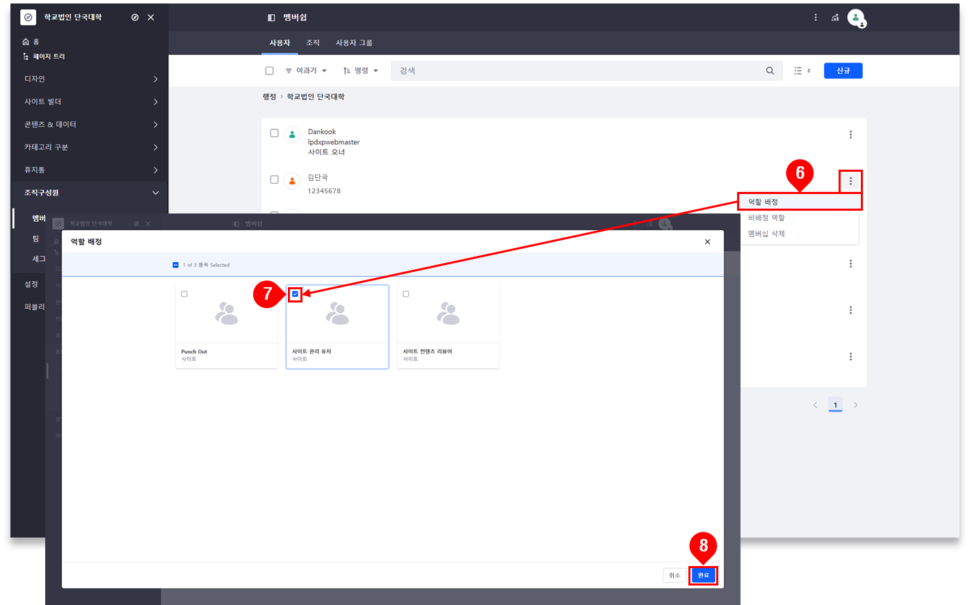Open actions menu for Dankook user
The image size is (970, 605).
[850, 135]
